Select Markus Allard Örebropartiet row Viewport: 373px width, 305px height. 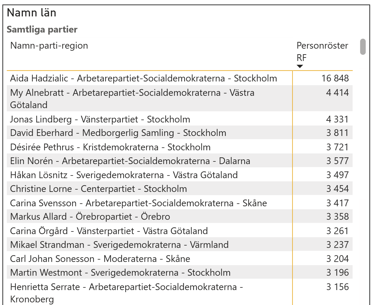[x=90, y=217]
